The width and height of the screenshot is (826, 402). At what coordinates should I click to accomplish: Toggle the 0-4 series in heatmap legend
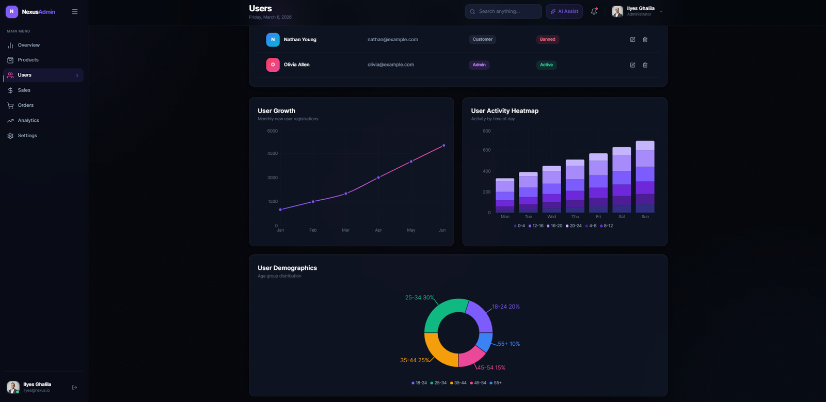[x=519, y=226]
